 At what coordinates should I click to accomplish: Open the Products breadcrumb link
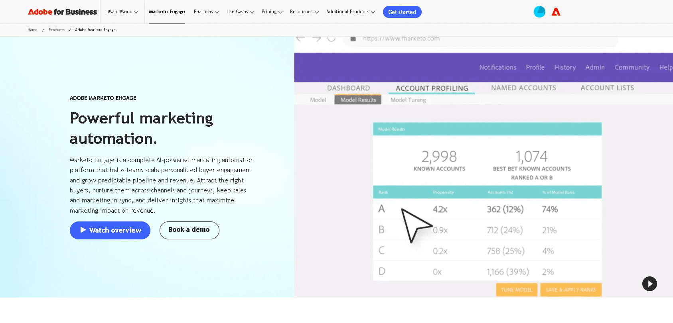57,30
